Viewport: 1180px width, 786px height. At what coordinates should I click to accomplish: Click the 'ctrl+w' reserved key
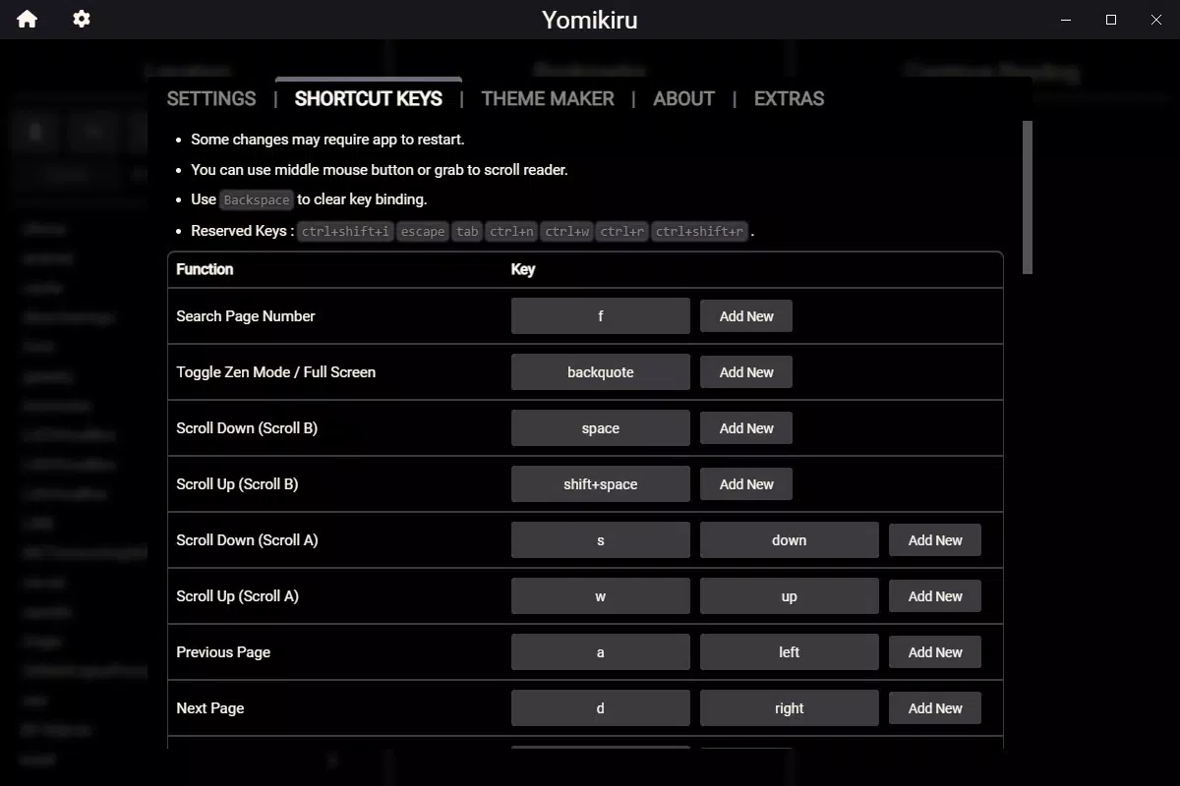(567, 232)
